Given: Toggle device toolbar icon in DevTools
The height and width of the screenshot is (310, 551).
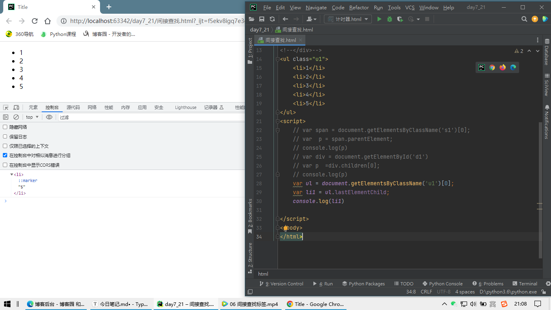Looking at the screenshot, I should click(16, 107).
